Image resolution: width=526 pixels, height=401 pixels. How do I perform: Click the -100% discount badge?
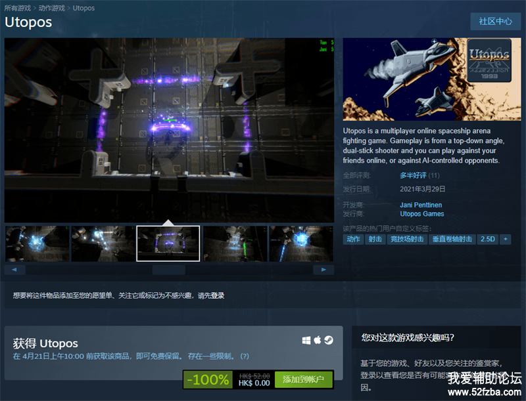coord(208,379)
